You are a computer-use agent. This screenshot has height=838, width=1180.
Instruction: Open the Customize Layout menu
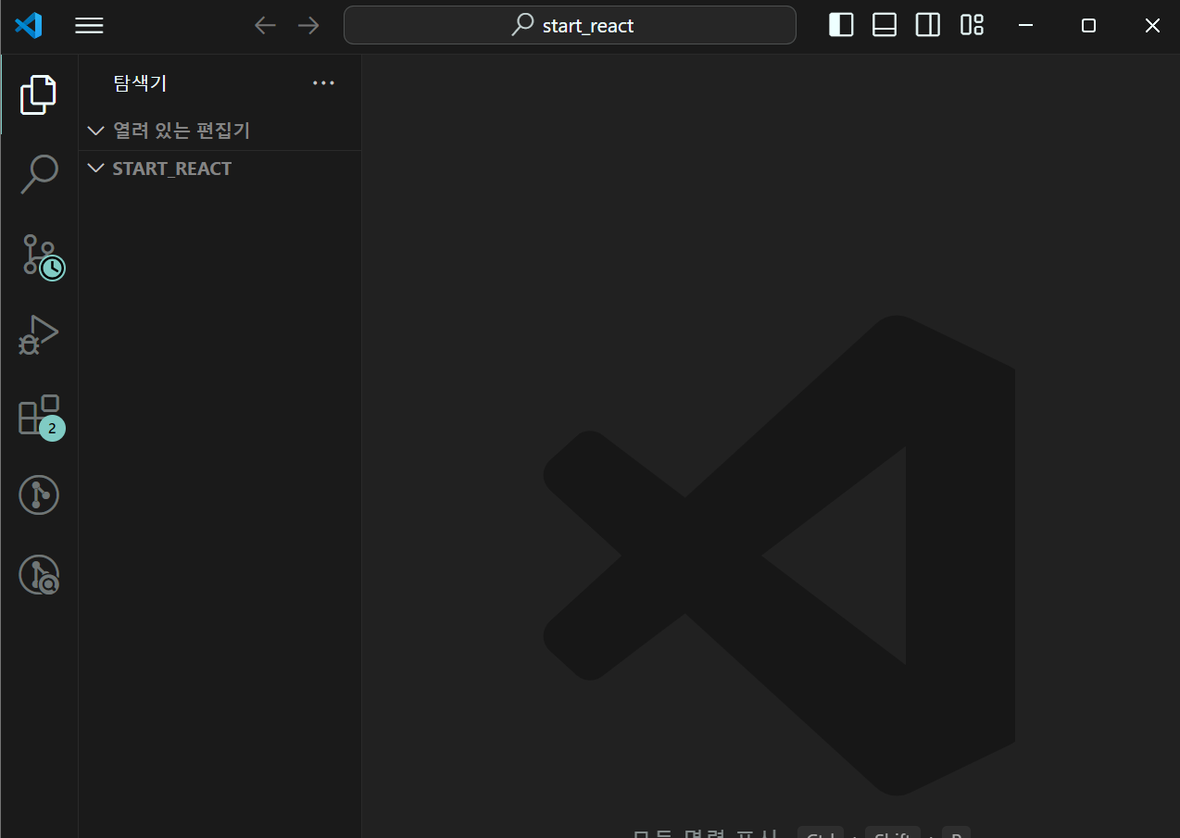pos(972,25)
